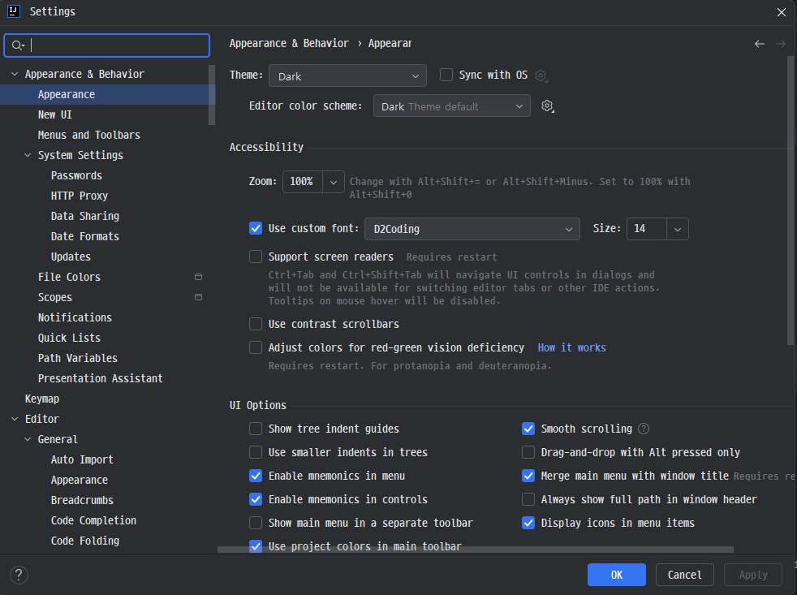
Task: Click the font size value field
Action: (x=647, y=229)
